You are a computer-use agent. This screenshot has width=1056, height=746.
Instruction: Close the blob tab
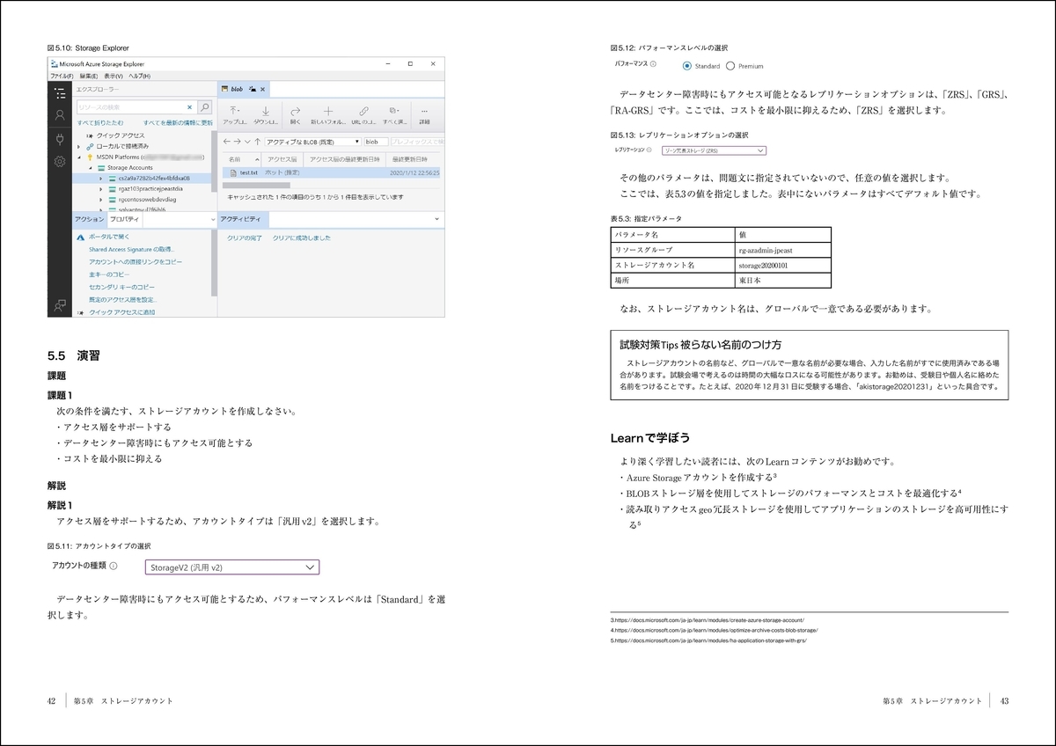click(x=262, y=90)
